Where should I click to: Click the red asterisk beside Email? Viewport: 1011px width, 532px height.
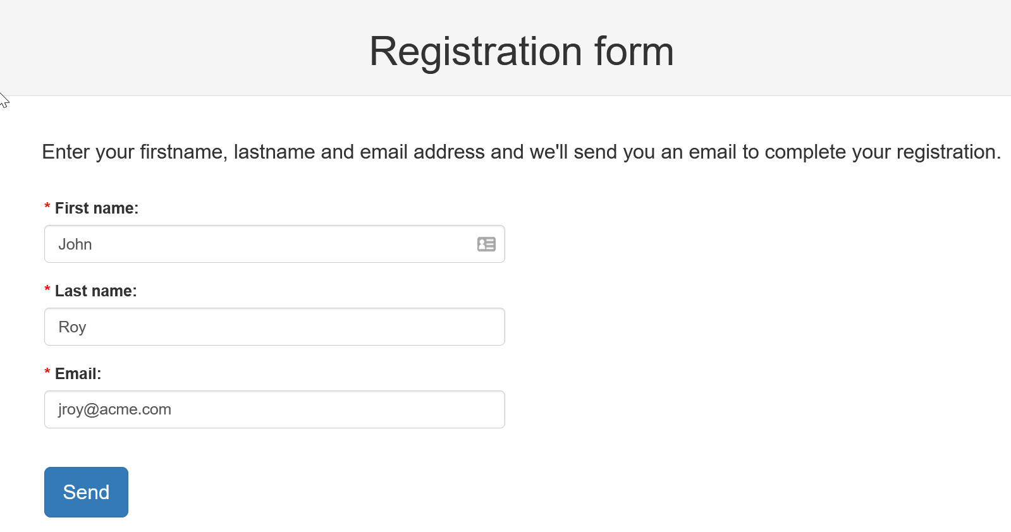coord(47,373)
